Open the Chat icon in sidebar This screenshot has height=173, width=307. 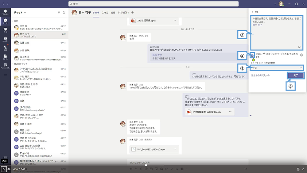pos(5,21)
